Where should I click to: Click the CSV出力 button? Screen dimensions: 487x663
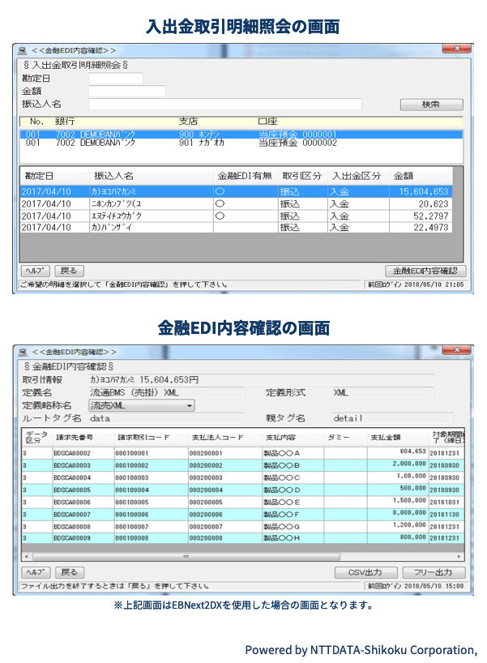point(365,572)
